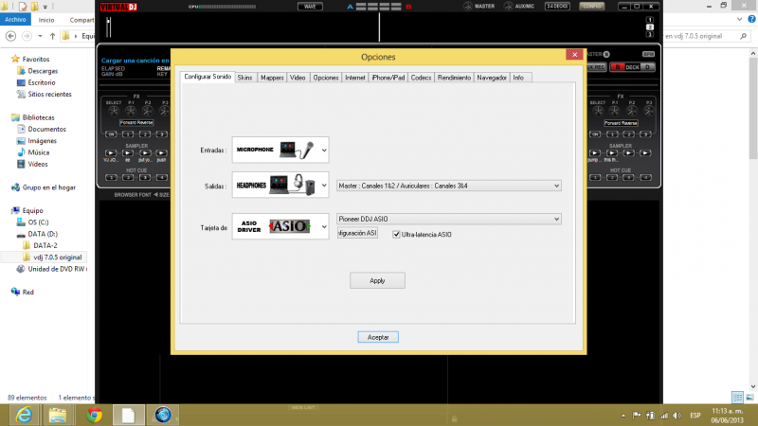Viewport: 758px width, 426px height.
Task: Toggle the left deck FX ON button
Action: coord(111,134)
